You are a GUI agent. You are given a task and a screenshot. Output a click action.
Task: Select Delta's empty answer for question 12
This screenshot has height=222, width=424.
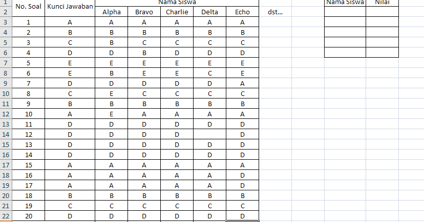pos(209,134)
